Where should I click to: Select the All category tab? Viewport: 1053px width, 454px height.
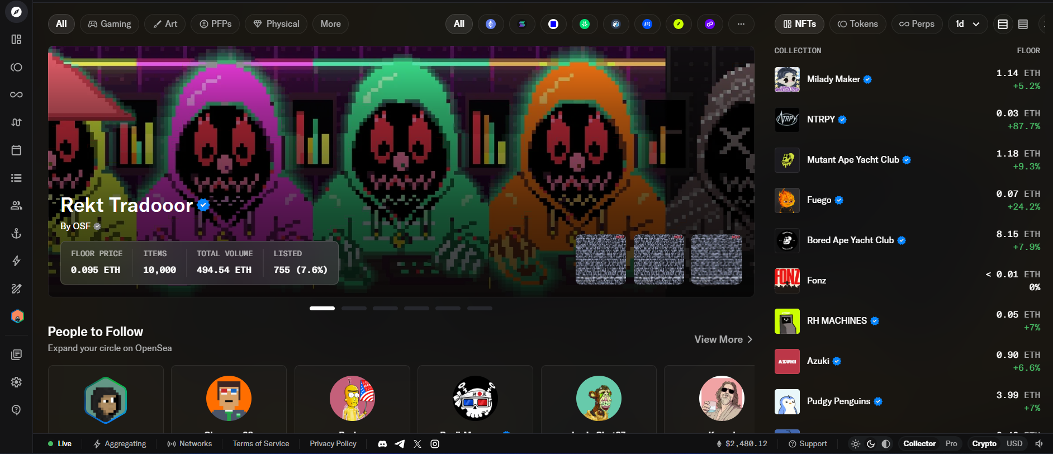61,24
